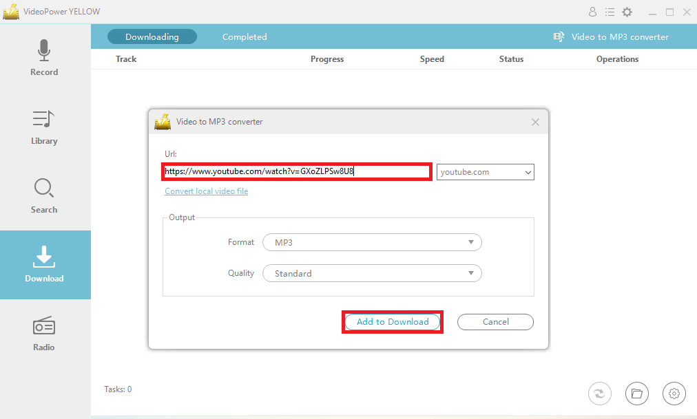Click the VideoPower YELLOW app logo
Image resolution: width=697 pixels, height=419 pixels.
tap(11, 12)
